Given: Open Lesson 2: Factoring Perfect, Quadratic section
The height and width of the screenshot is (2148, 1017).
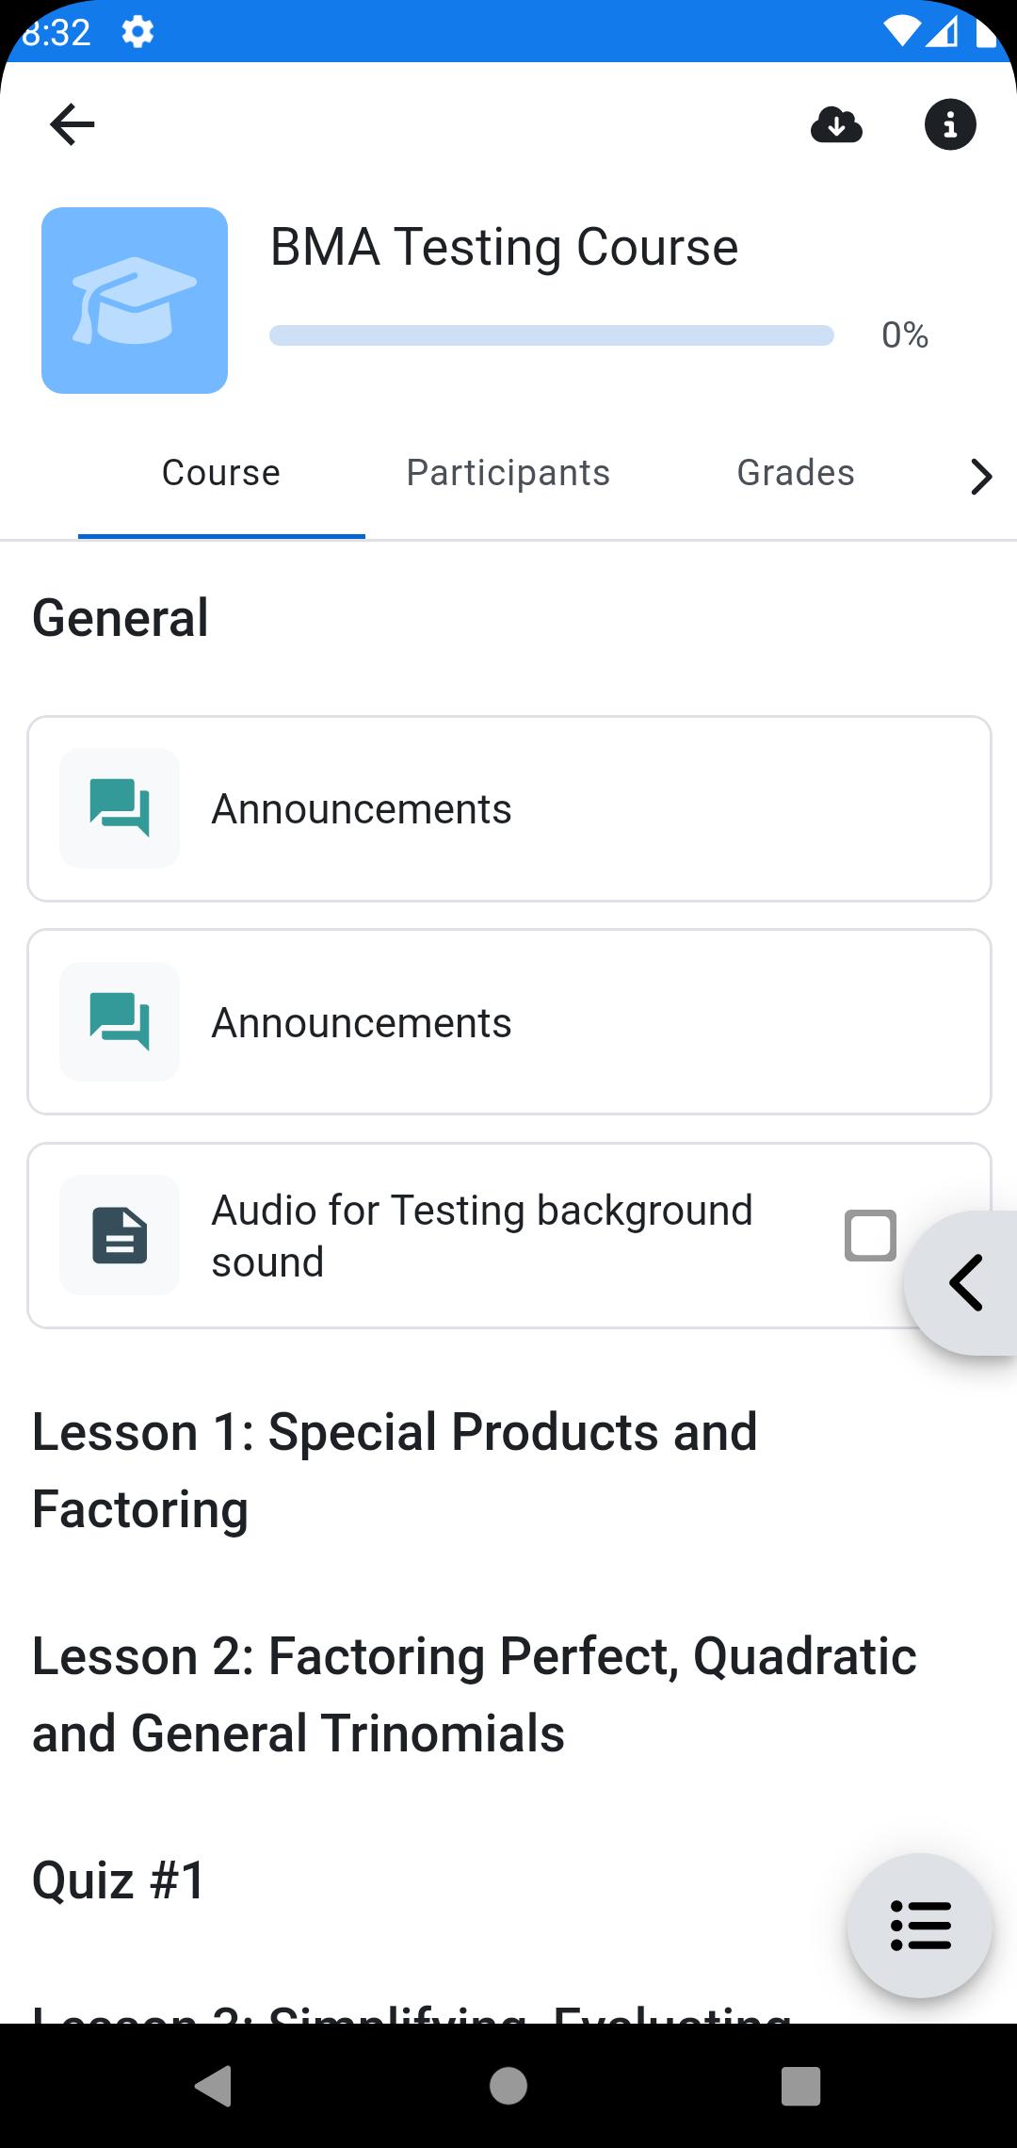Looking at the screenshot, I should [x=475, y=1694].
